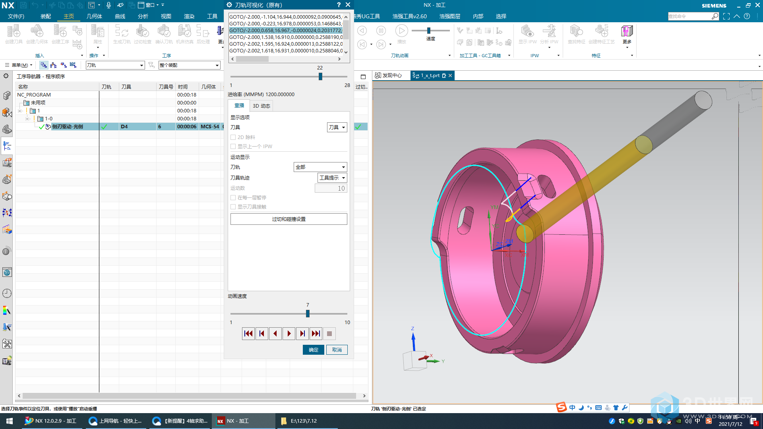
Task: Click the Analyze IPW (分析 IPW) icon
Action: [x=549, y=32]
